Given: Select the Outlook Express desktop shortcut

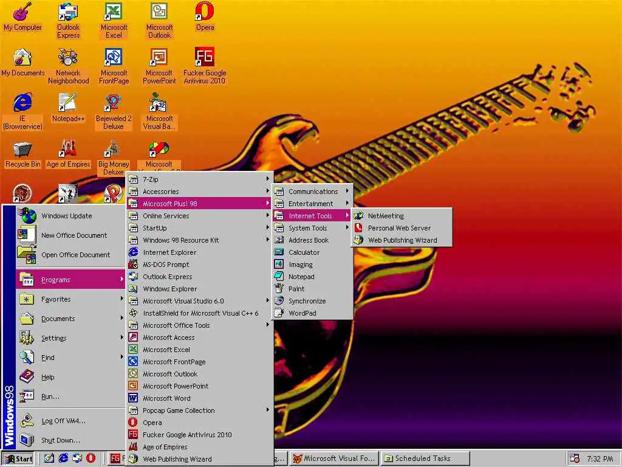Looking at the screenshot, I should [x=68, y=21].
